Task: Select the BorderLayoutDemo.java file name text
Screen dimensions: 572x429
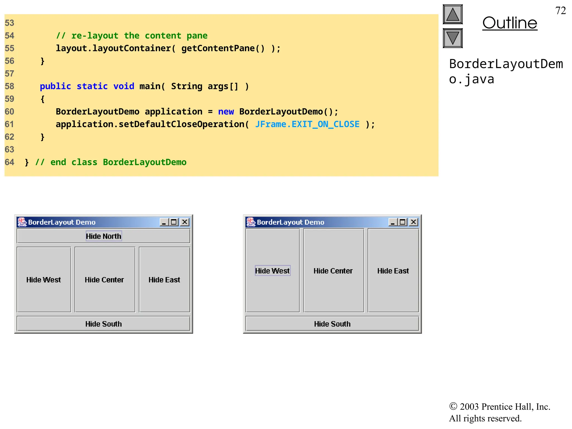Action: click(506, 71)
